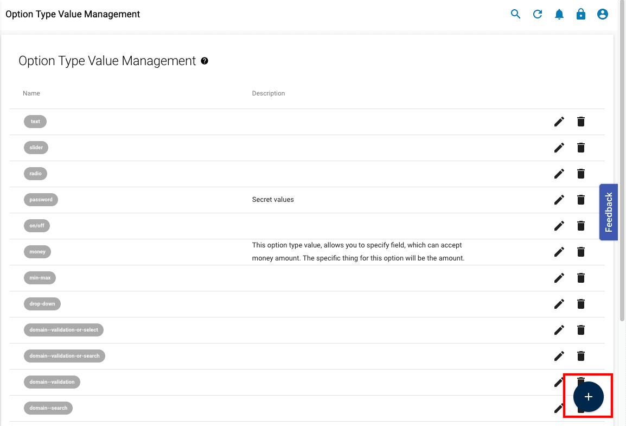Viewport: 626px width, 426px height.
Task: Edit the drop-down option type
Action: (559, 304)
